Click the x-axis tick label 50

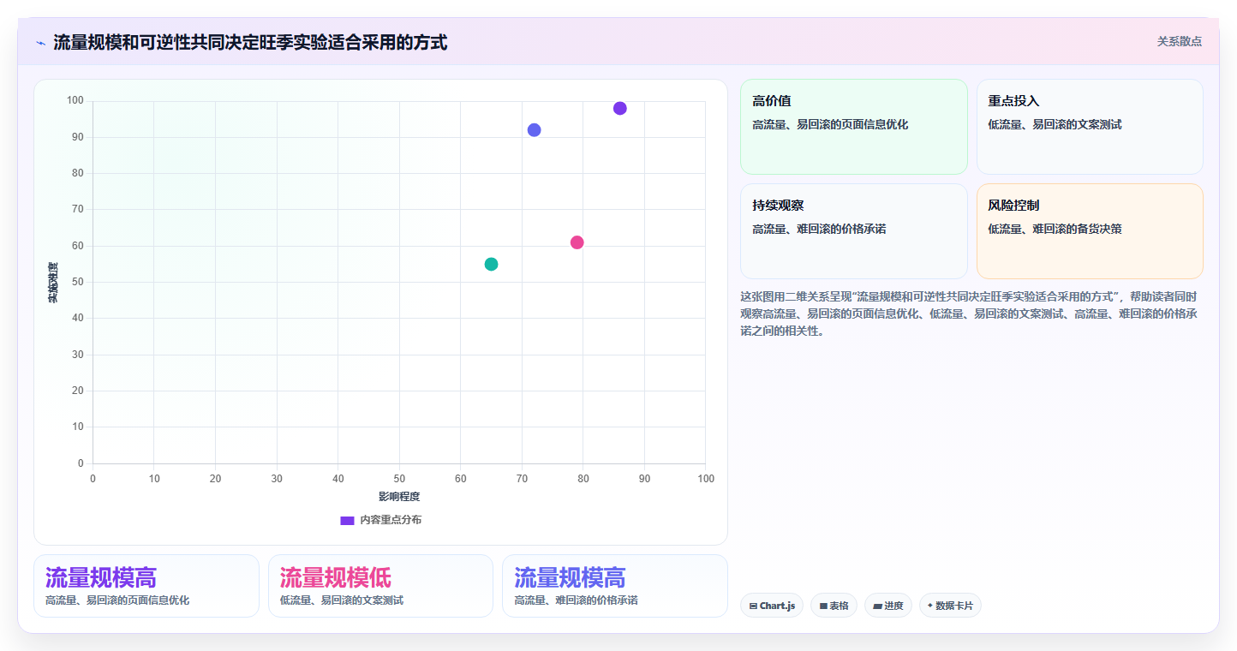[399, 478]
